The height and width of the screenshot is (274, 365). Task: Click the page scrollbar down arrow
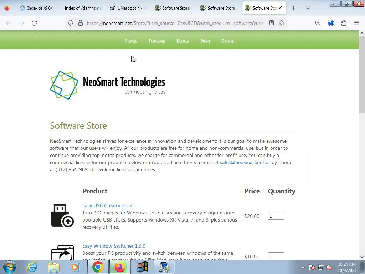tap(362, 257)
